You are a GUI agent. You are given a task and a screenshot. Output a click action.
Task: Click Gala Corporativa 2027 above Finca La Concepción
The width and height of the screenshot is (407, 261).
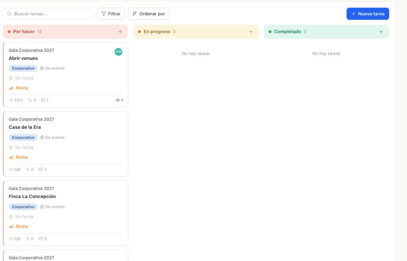point(31,189)
